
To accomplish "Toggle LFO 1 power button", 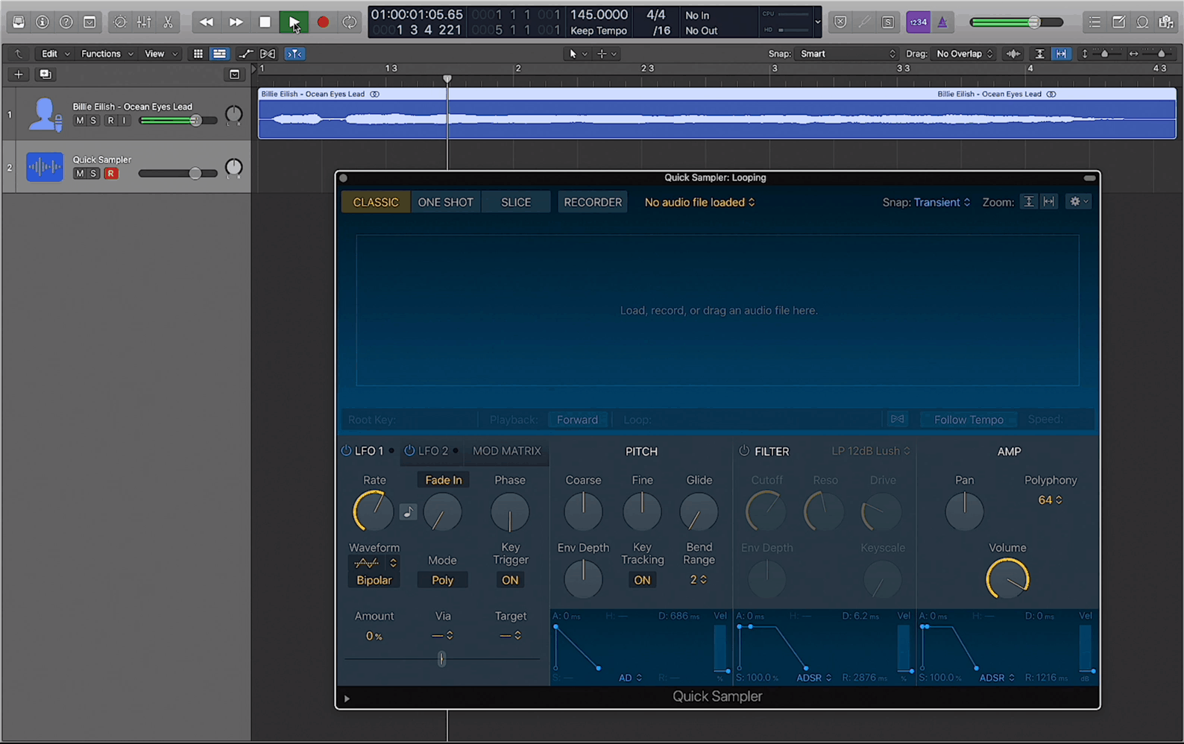I will coord(346,451).
